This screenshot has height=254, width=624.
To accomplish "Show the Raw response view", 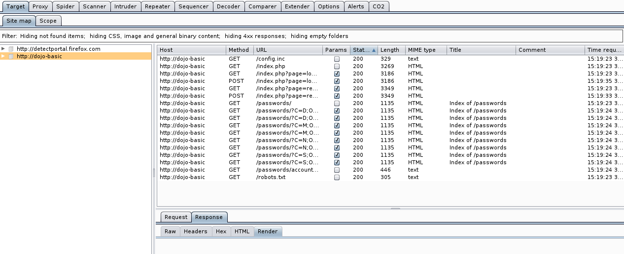I will (170, 231).
